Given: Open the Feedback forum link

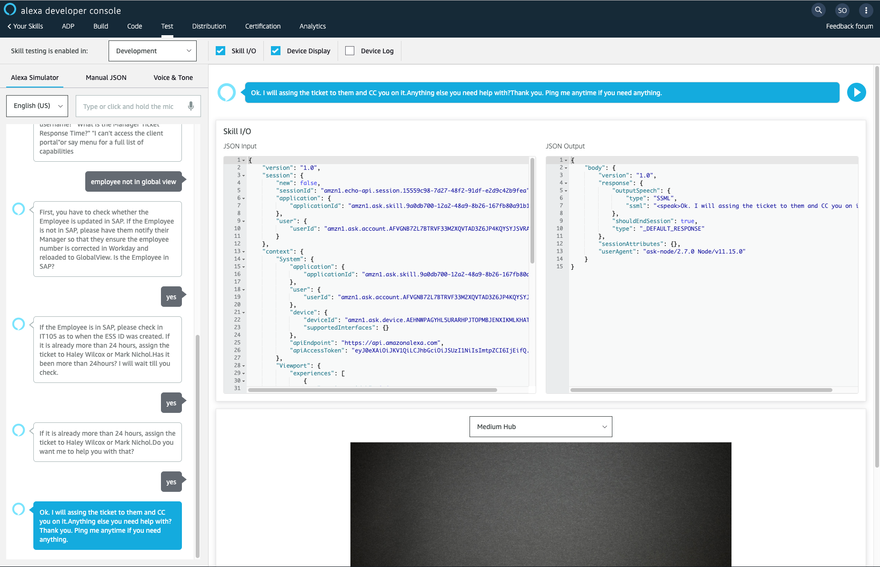Looking at the screenshot, I should (x=850, y=26).
